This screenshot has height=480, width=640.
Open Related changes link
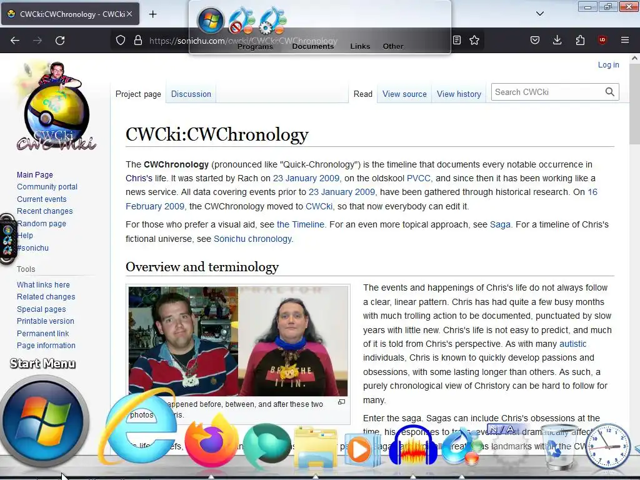(46, 297)
